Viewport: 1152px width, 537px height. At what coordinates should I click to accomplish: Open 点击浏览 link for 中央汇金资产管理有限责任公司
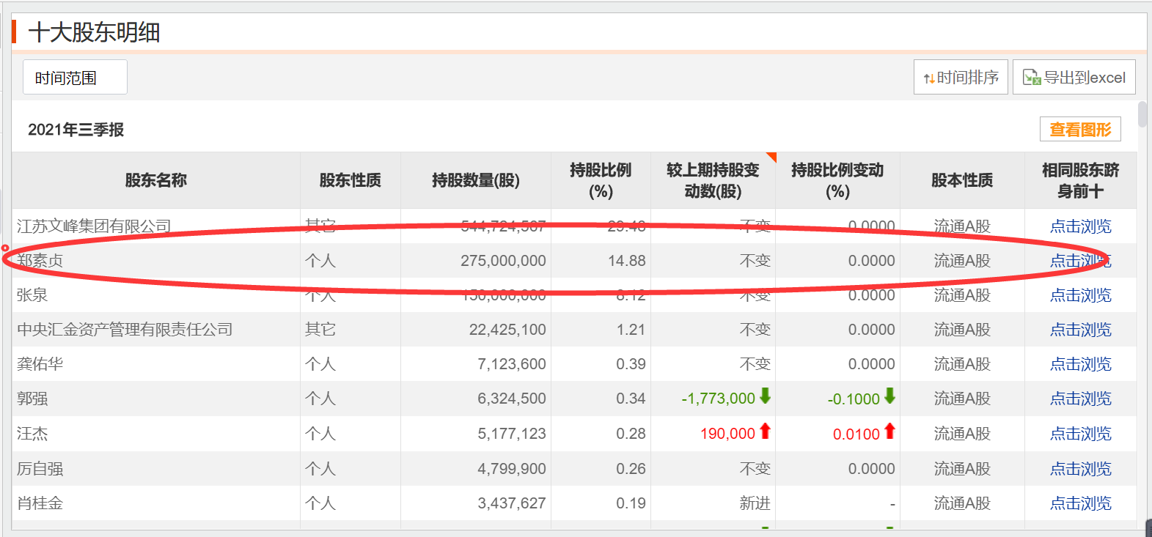(1080, 330)
